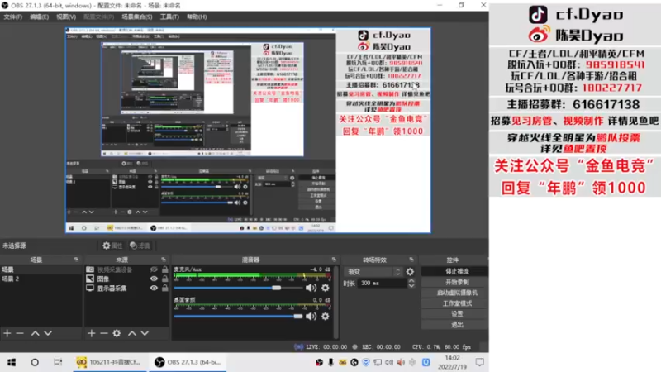Open Windows notification center icon
The width and height of the screenshot is (661, 372).
[x=480, y=362]
